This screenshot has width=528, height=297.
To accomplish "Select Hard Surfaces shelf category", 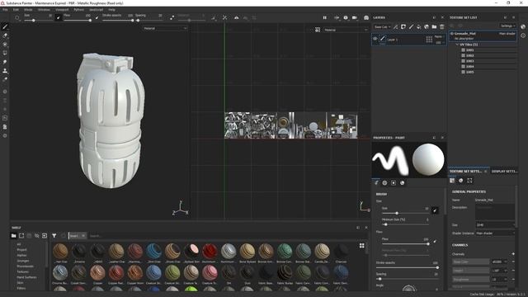I will 26,277.
